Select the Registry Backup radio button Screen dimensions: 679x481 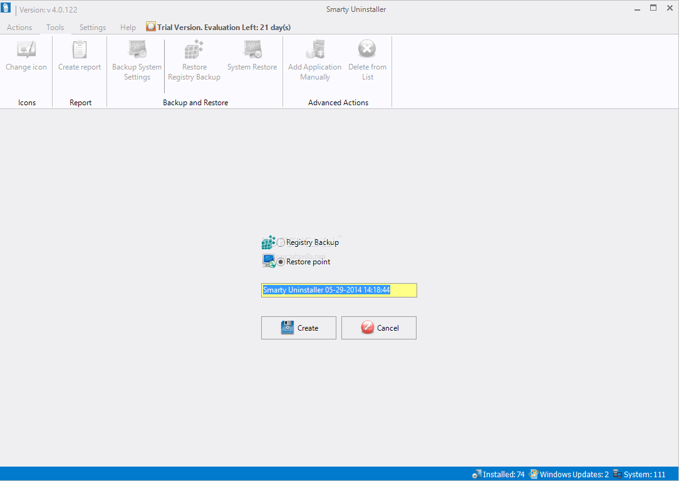point(281,242)
